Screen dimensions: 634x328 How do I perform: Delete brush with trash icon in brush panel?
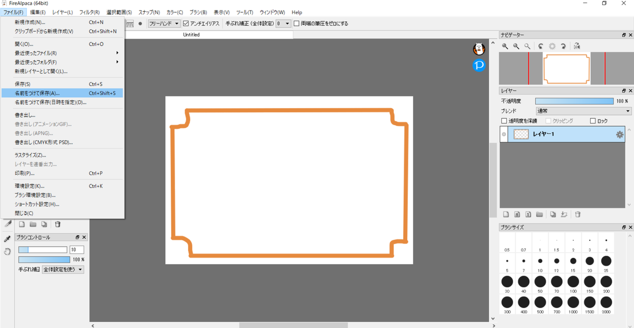58,224
